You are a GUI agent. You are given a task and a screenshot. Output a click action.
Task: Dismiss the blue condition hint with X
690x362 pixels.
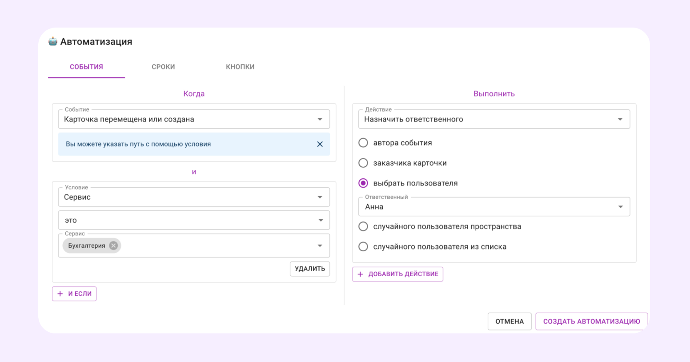point(320,144)
